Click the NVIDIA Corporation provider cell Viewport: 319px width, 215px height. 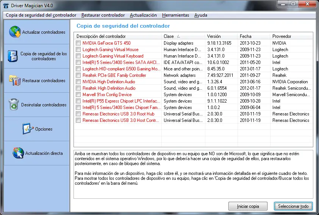[290, 82]
